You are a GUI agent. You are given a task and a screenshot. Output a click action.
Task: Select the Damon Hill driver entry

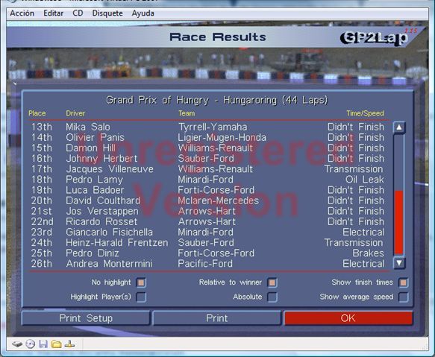coord(90,148)
